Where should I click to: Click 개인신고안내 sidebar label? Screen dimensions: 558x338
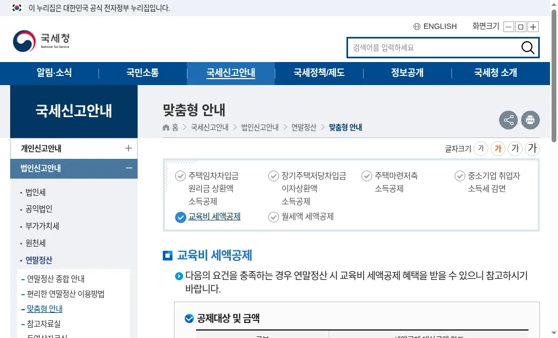click(x=41, y=148)
